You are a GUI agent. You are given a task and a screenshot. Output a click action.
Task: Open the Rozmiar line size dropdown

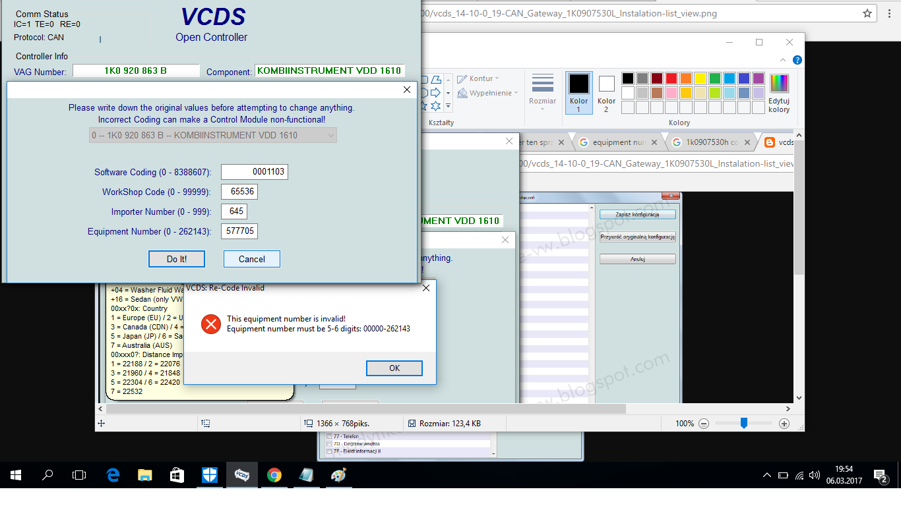click(x=543, y=93)
